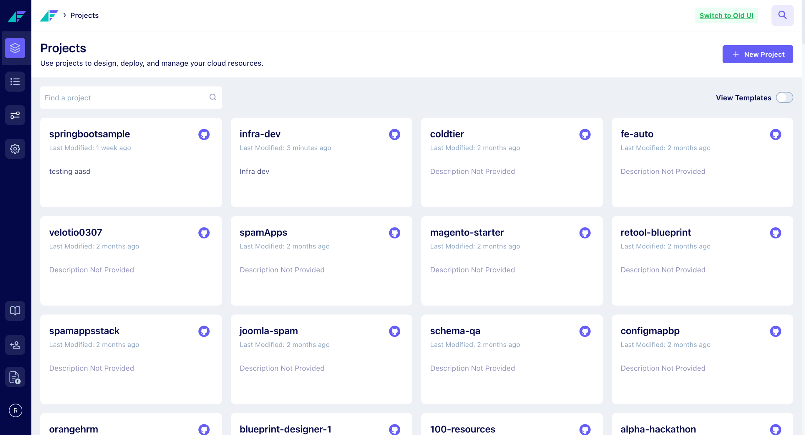This screenshot has width=805, height=435.
Task: Toggle the View Templates switch
Action: 784,98
